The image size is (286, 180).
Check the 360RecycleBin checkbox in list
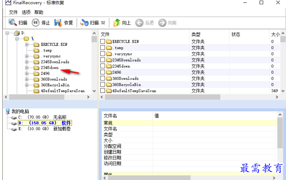(103, 85)
